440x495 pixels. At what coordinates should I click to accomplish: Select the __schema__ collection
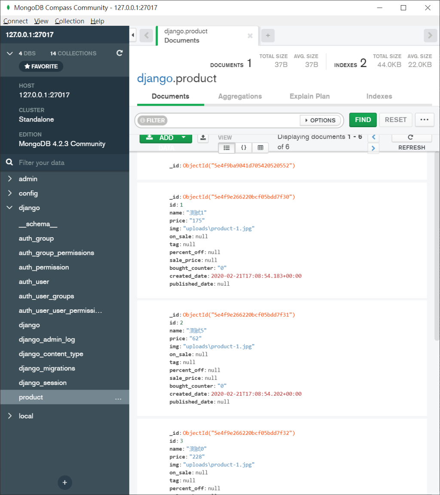pyautogui.click(x=38, y=224)
